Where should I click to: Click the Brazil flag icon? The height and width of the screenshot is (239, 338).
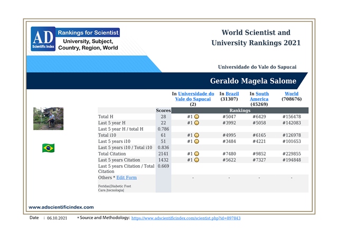48,148
